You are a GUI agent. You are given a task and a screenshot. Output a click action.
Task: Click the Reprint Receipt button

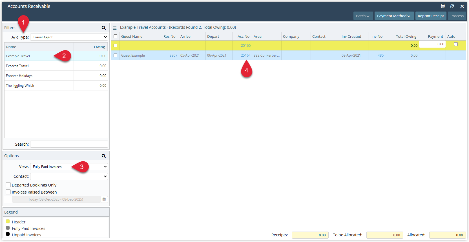click(x=431, y=16)
